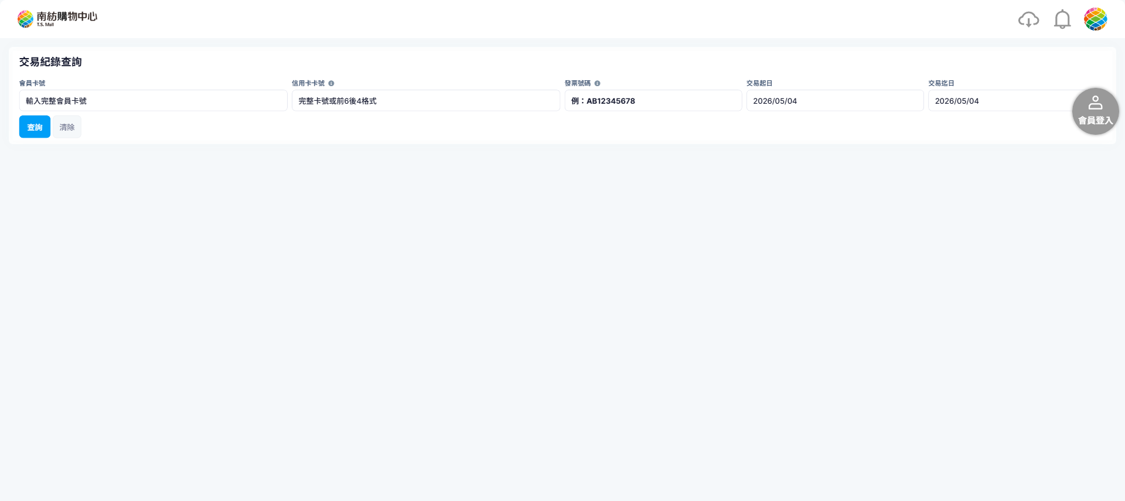Open the notification bell
The width and height of the screenshot is (1125, 501).
pos(1062,19)
